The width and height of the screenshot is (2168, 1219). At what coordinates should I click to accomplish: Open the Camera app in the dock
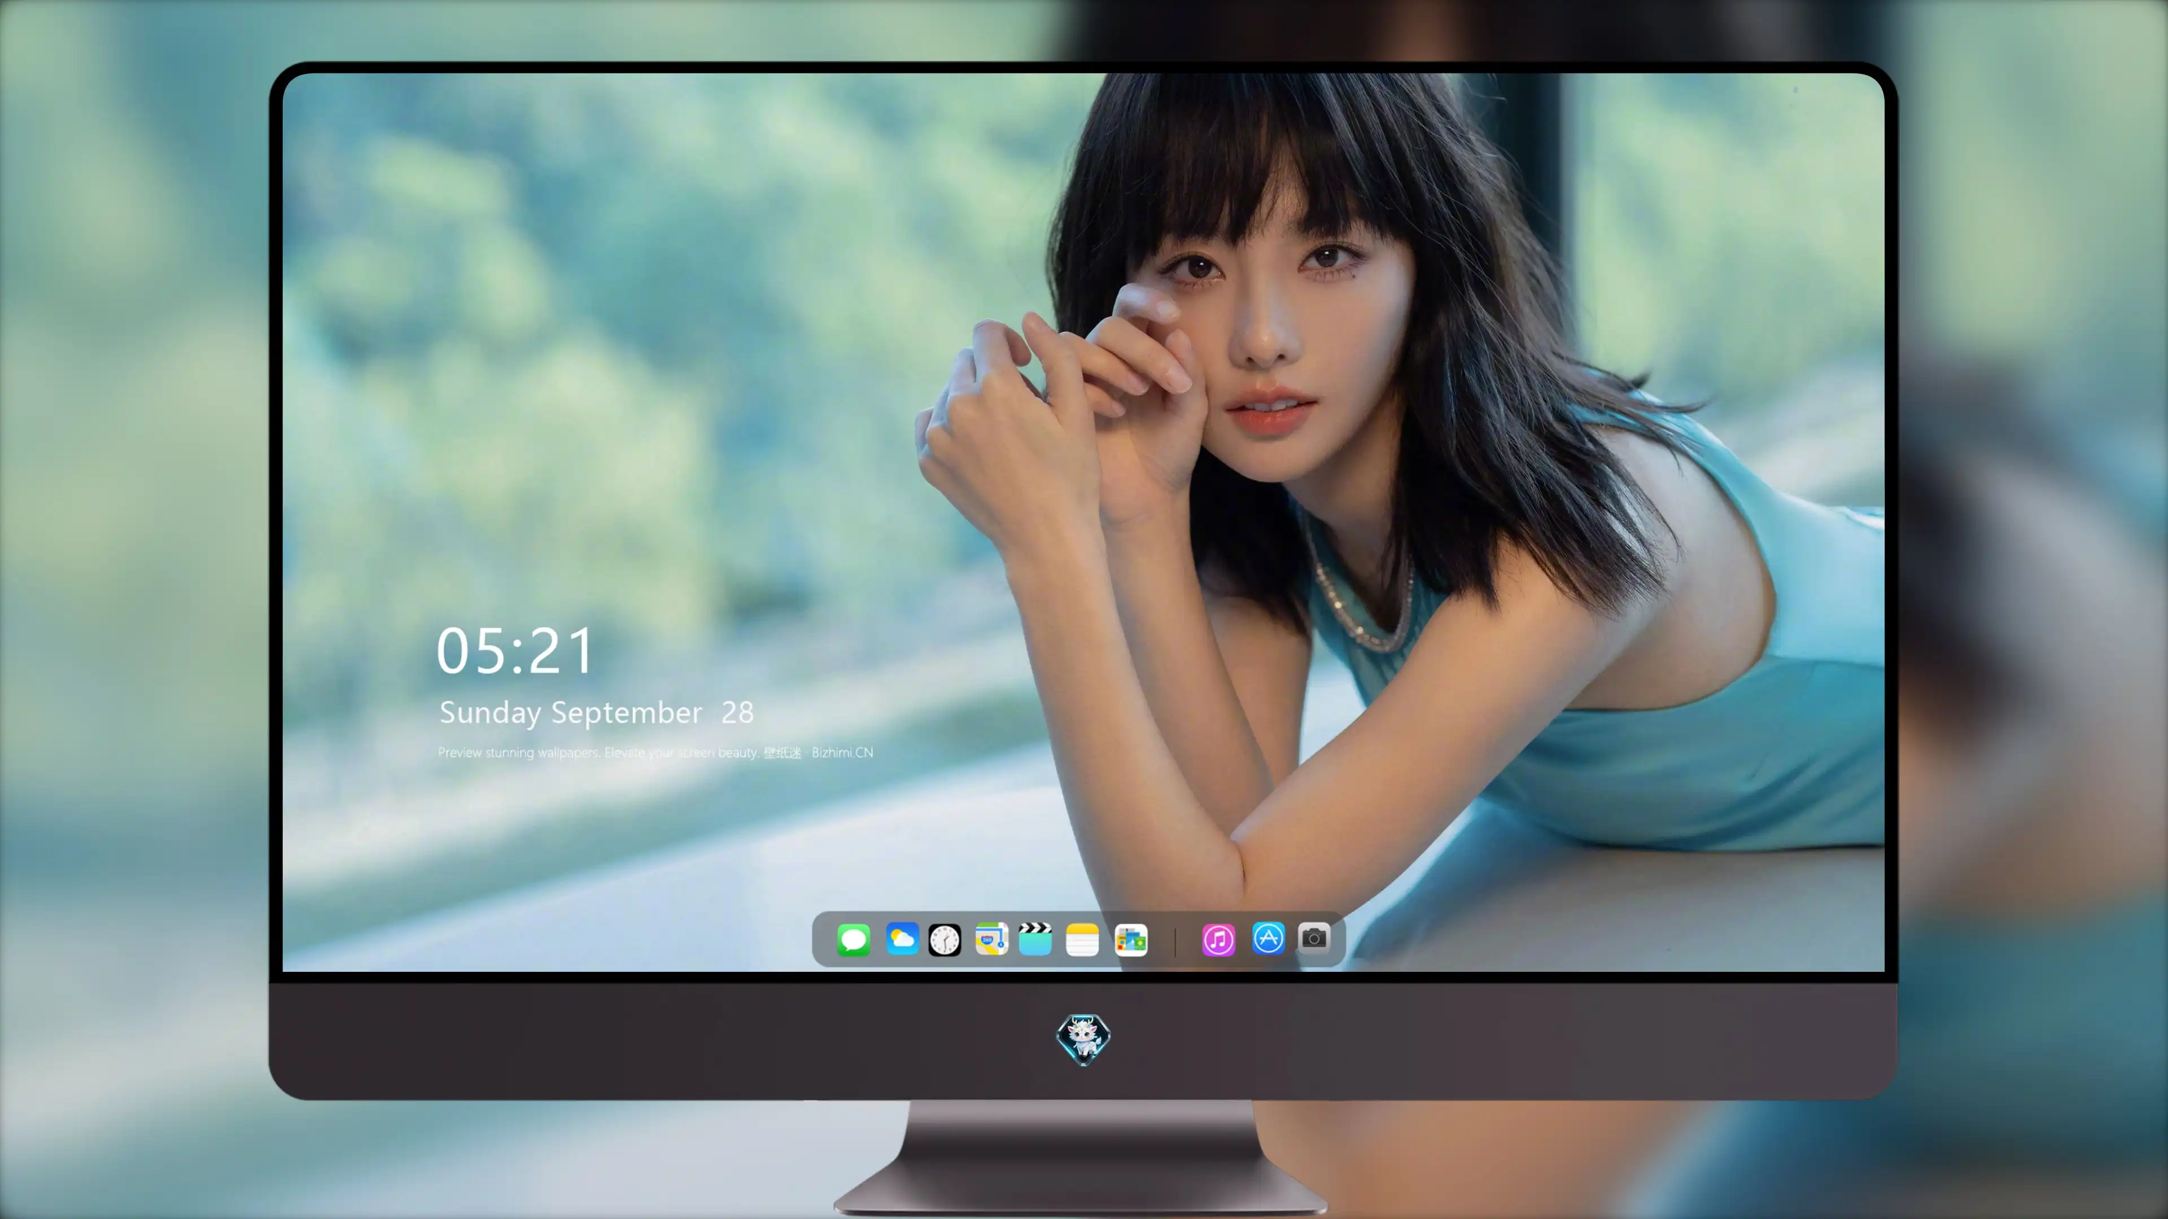pyautogui.click(x=1314, y=937)
